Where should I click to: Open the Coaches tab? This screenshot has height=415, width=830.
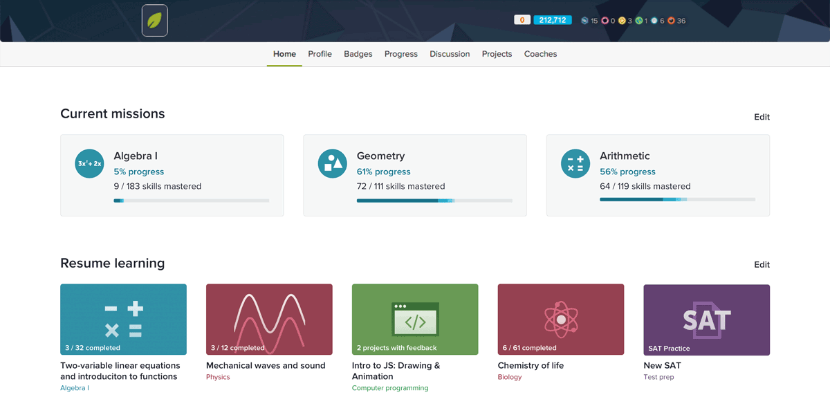[540, 54]
